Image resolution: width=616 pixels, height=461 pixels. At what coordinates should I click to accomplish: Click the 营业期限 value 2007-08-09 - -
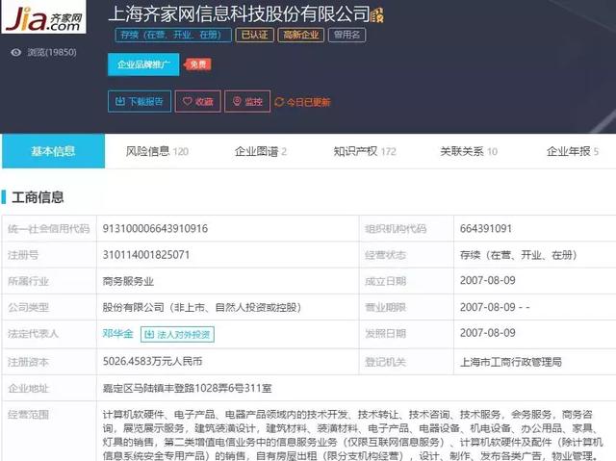pos(495,307)
